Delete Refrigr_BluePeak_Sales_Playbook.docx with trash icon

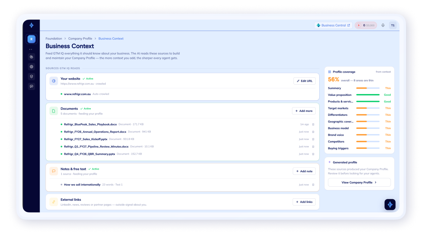(313, 124)
